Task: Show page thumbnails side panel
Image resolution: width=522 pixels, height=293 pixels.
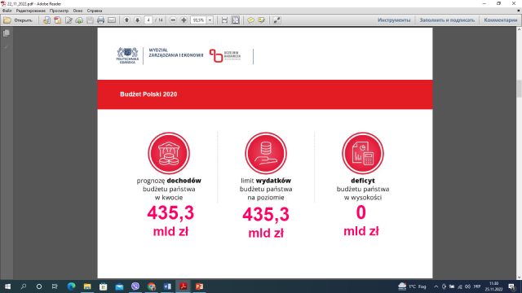Action: tap(6, 33)
